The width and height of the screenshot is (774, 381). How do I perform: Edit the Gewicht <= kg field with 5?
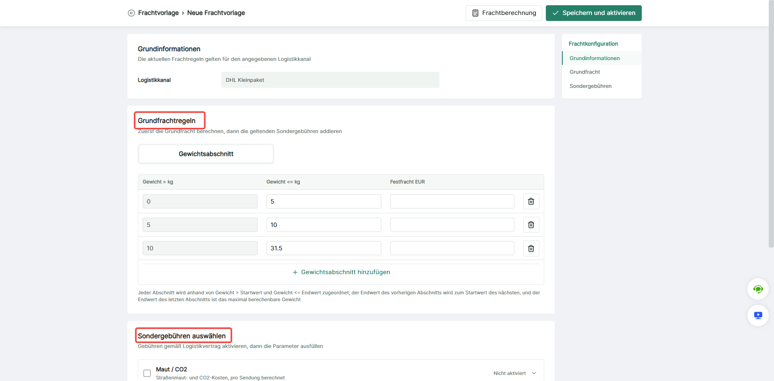(x=324, y=202)
